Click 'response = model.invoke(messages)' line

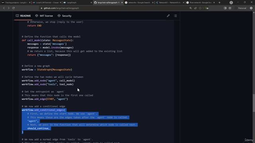tap(50, 48)
